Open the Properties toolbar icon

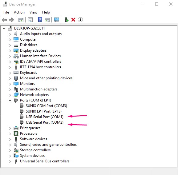pos(30,20)
